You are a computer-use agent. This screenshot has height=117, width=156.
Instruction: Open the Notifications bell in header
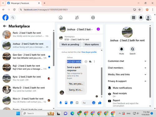[141, 17]
